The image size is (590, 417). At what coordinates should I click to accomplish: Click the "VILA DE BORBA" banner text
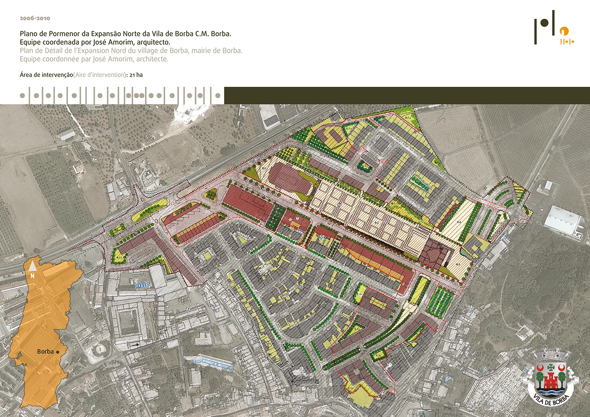551,398
